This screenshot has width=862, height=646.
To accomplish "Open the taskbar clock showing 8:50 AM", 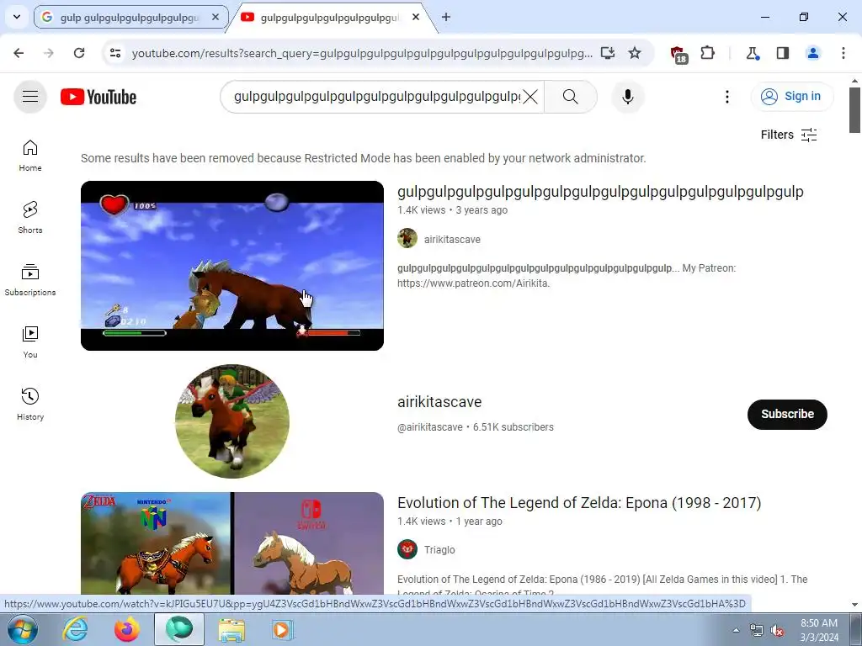I will pos(818,630).
